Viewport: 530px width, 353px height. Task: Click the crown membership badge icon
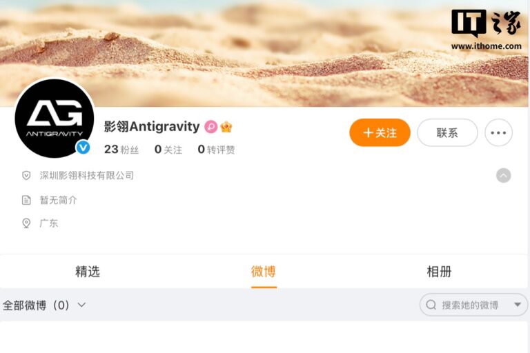click(226, 127)
